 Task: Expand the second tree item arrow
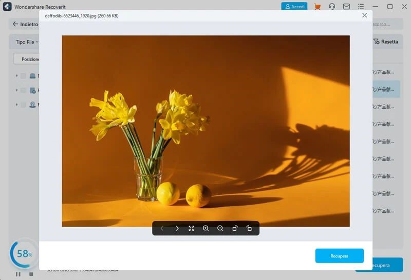click(16, 90)
